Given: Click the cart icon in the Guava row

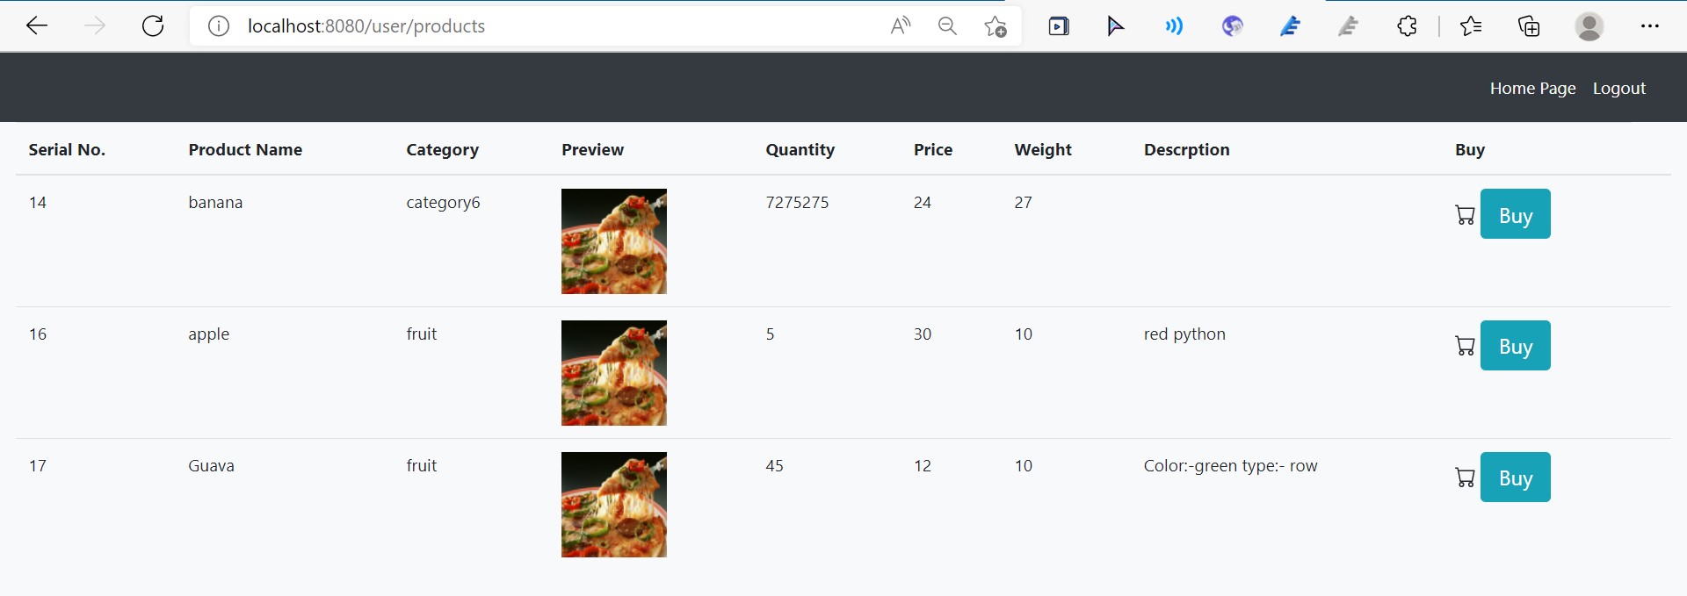Looking at the screenshot, I should (x=1465, y=477).
